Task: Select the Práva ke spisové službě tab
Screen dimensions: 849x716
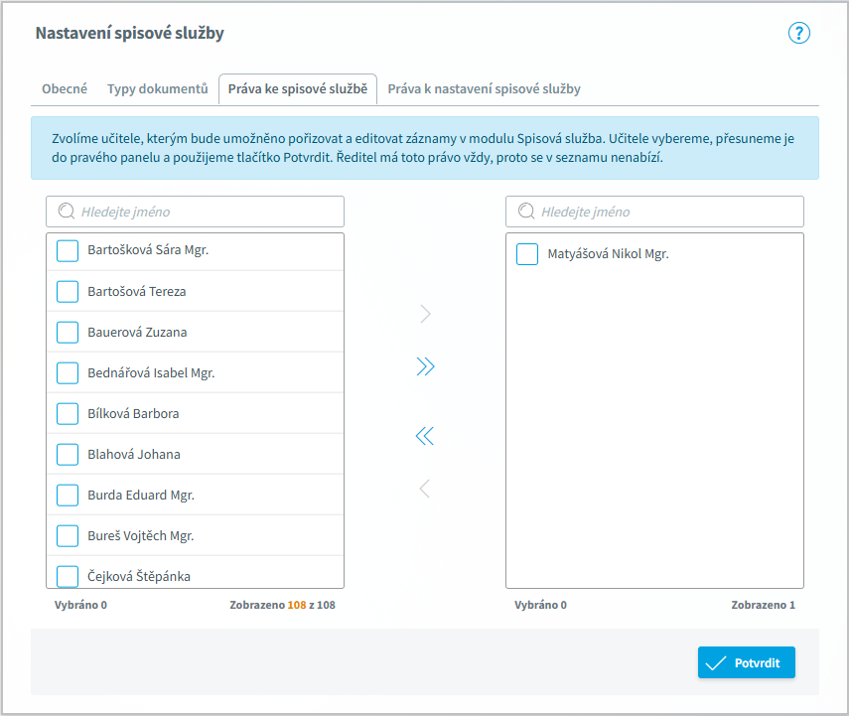Action: pos(298,89)
